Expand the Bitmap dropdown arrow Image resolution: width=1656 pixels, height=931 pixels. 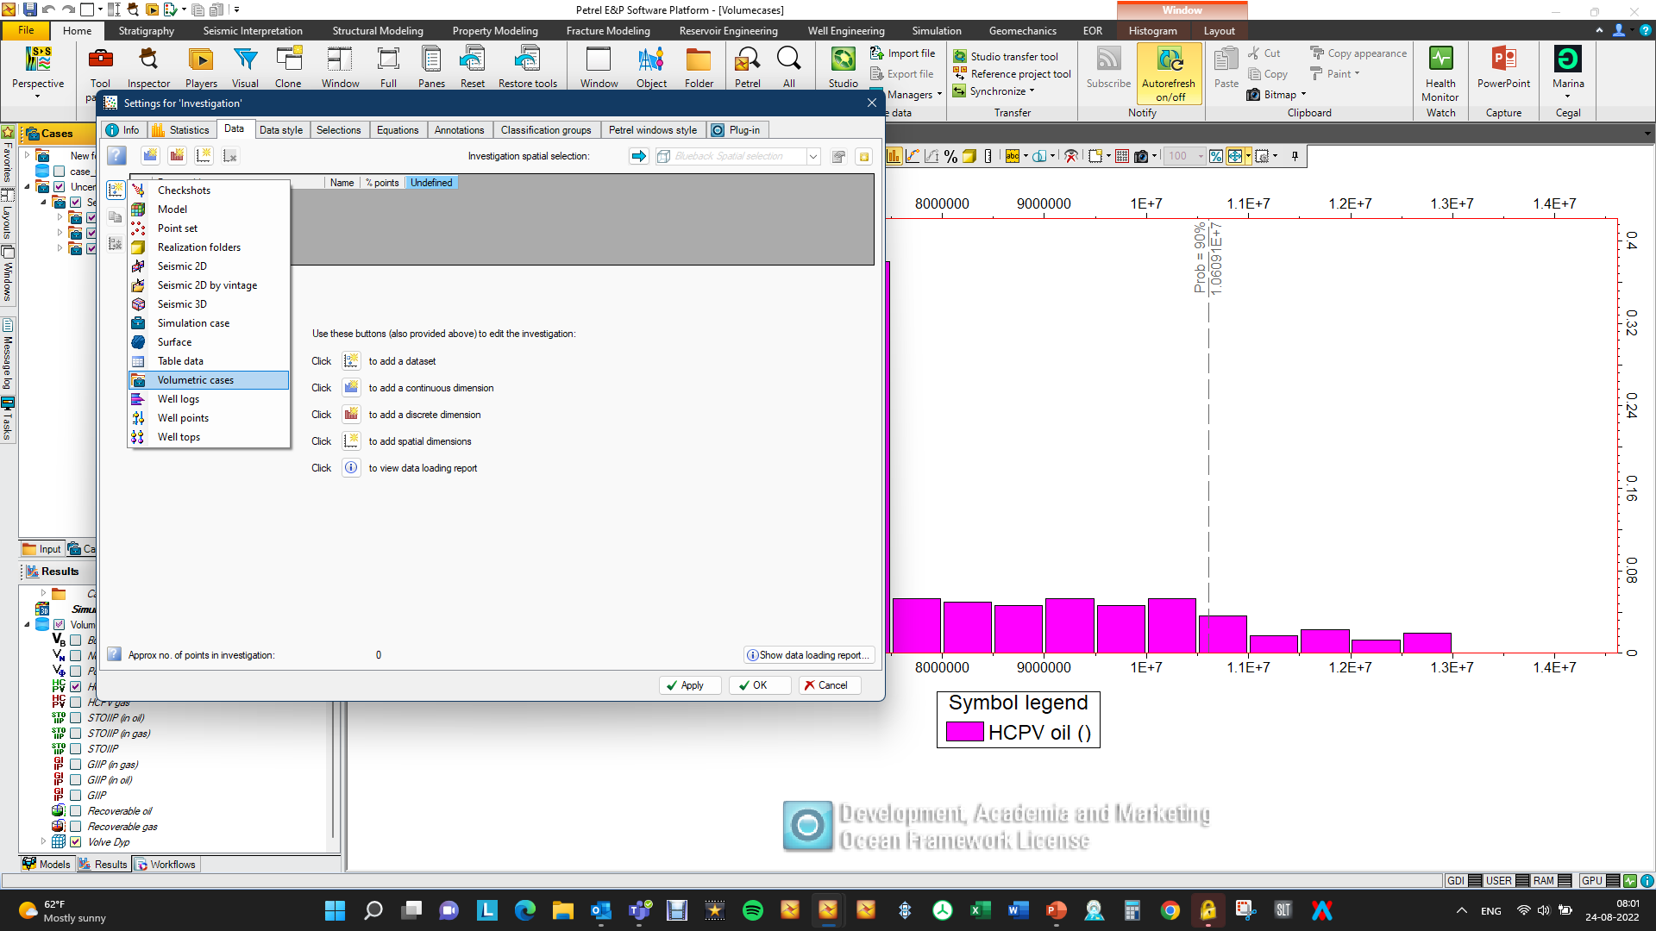pos(1303,95)
